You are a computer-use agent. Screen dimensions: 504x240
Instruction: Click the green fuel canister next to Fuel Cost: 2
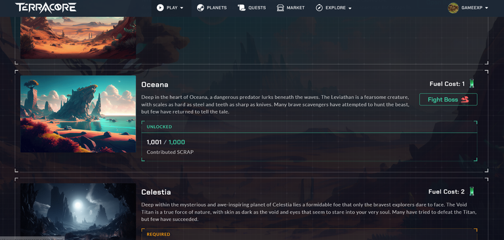pyautogui.click(x=472, y=191)
